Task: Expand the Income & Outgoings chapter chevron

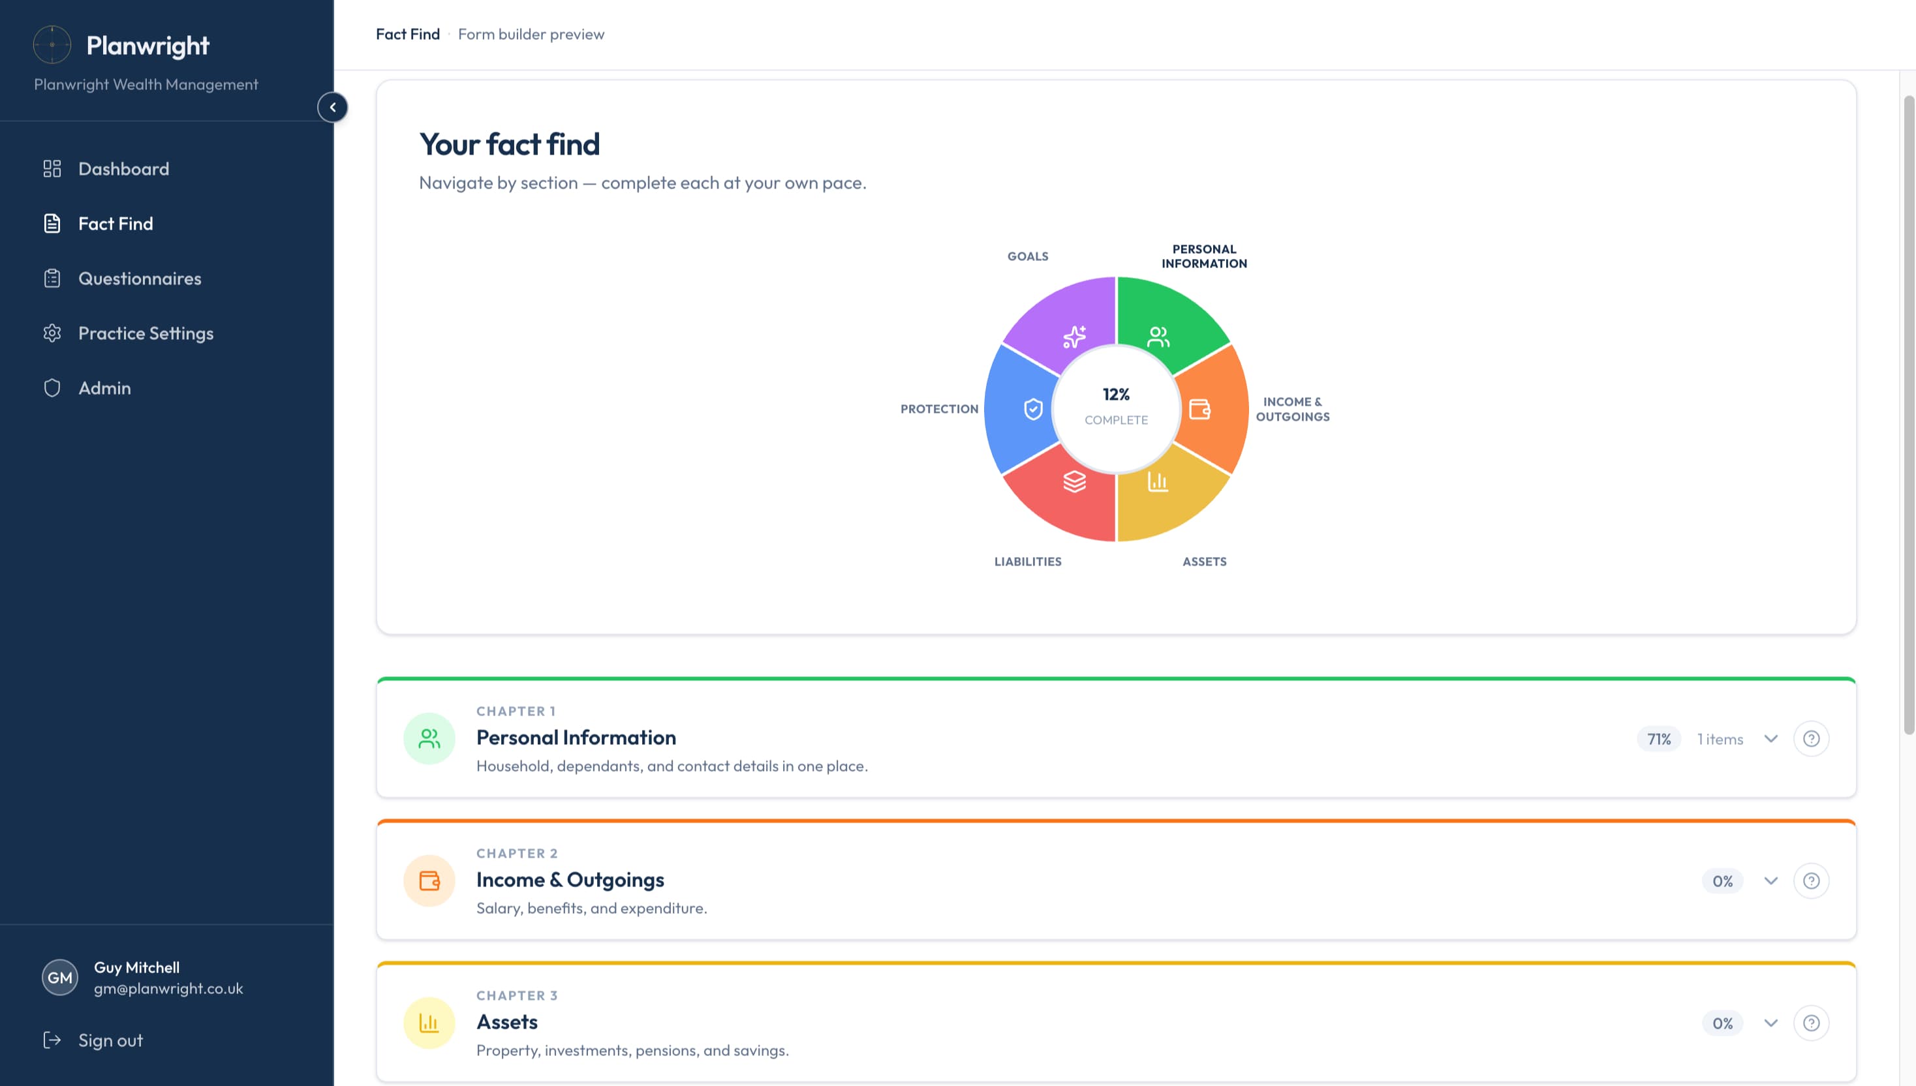Action: [1770, 881]
